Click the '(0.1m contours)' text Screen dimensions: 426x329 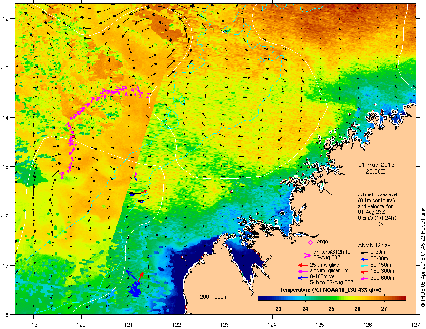[x=376, y=201]
